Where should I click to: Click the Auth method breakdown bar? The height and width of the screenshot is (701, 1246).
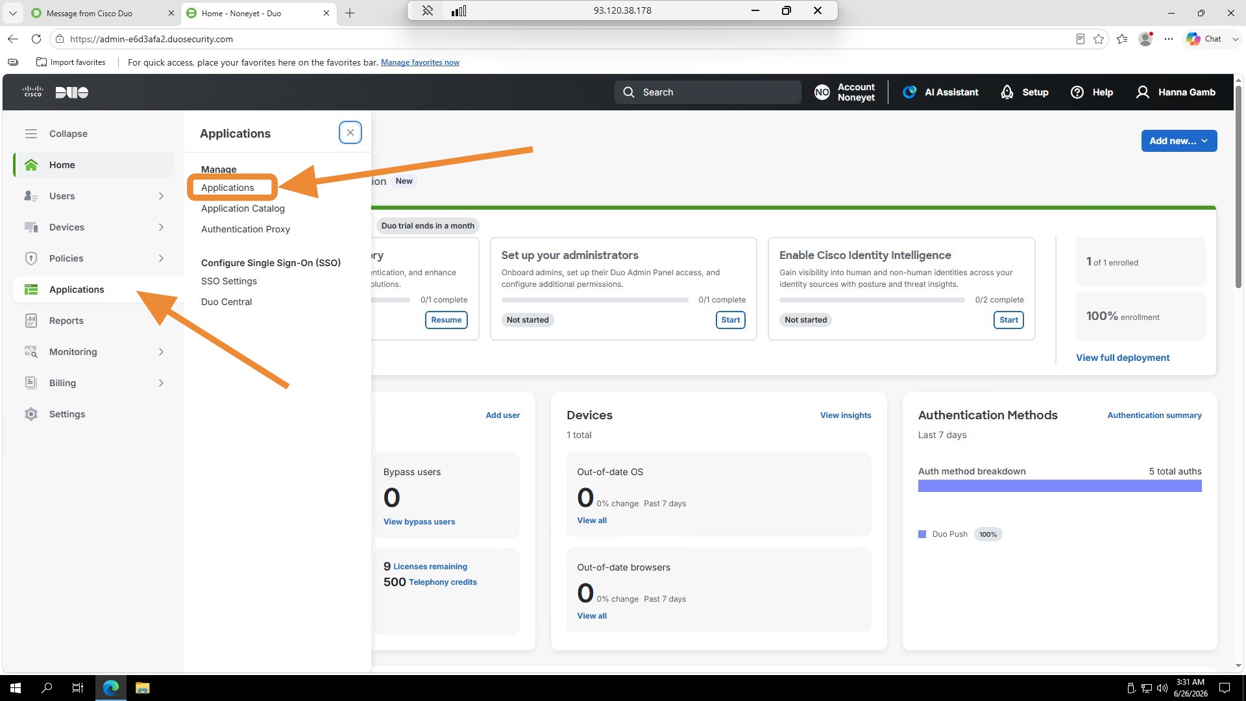click(x=1060, y=486)
